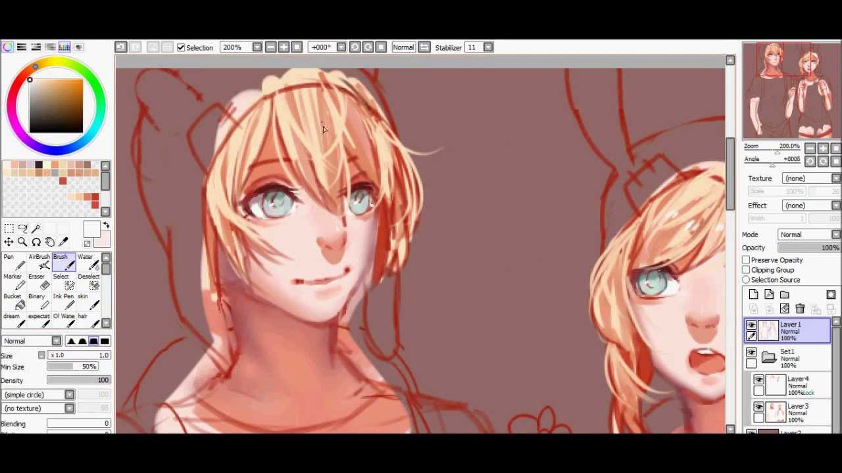Open the 200% zoom dropdown
842x473 pixels.
tap(257, 47)
